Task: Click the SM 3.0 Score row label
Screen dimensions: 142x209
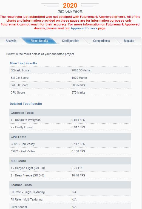Action: pyautogui.click(x=20, y=85)
